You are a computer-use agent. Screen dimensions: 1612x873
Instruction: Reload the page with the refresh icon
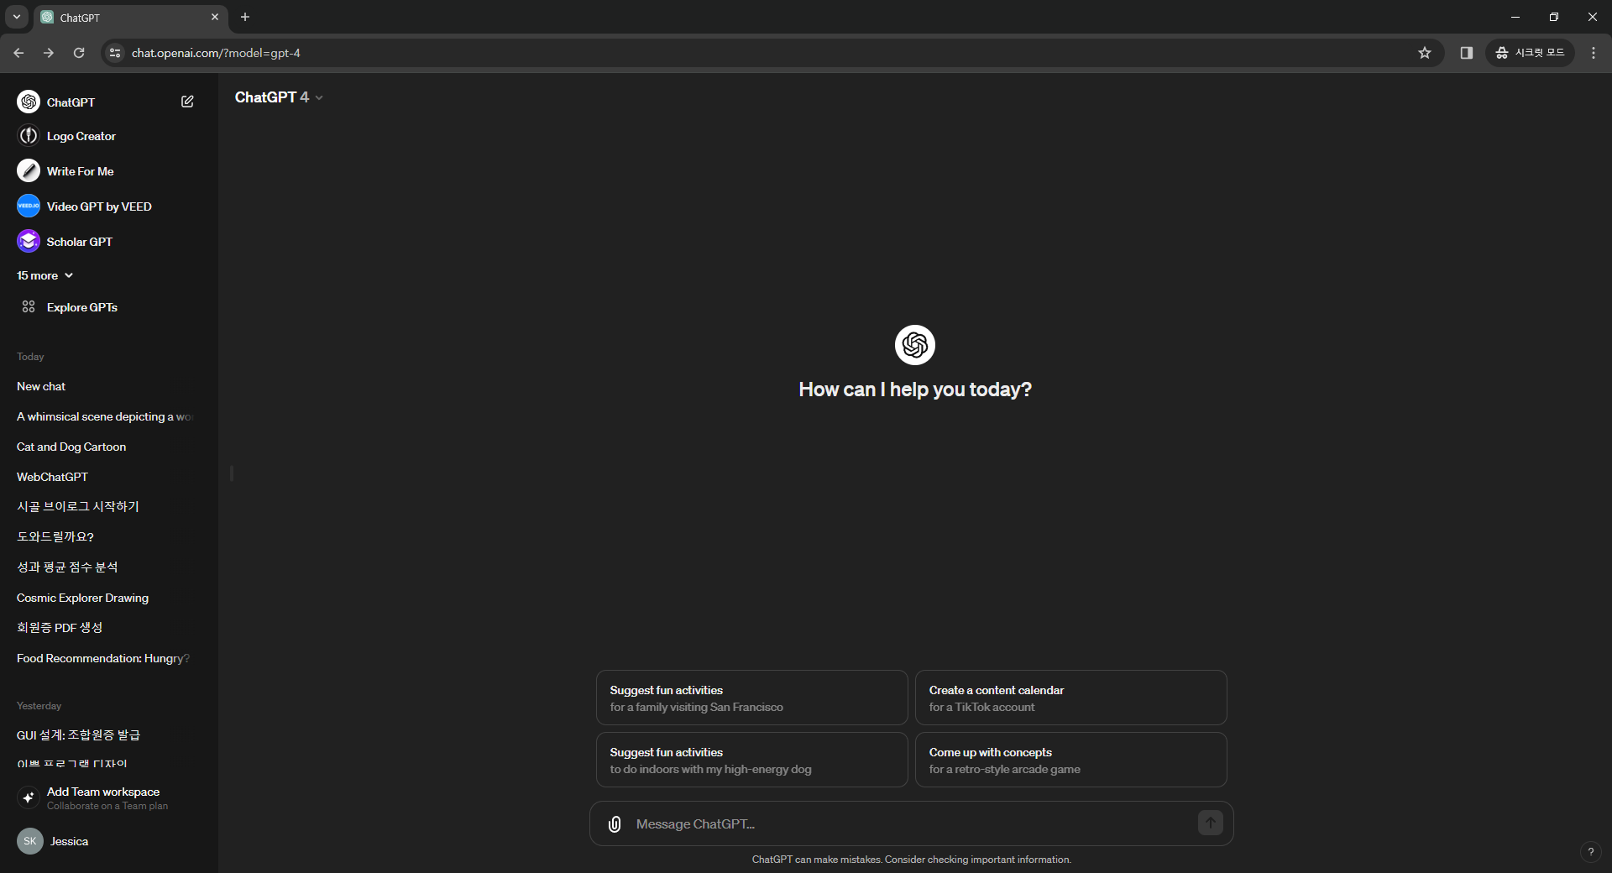coord(79,53)
